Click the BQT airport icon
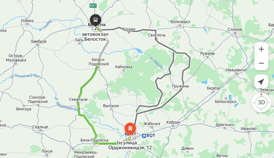The width and height of the screenshot is (274, 158). click(144, 136)
